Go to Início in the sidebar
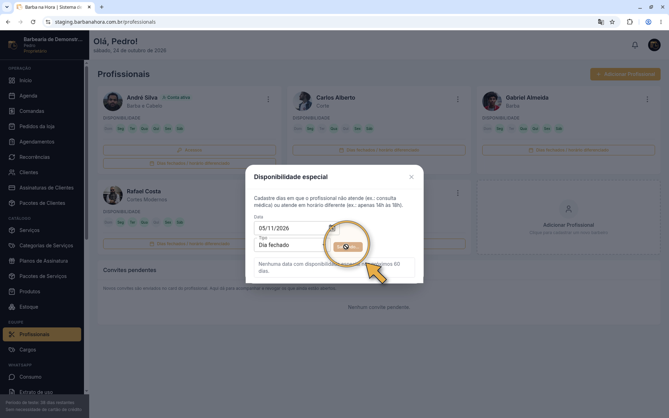The width and height of the screenshot is (669, 418). click(42, 80)
